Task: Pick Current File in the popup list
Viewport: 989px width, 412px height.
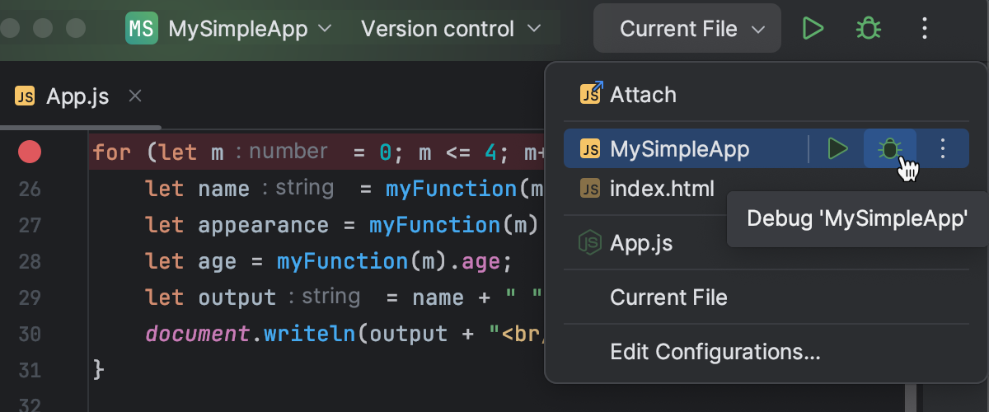Action: 668,297
